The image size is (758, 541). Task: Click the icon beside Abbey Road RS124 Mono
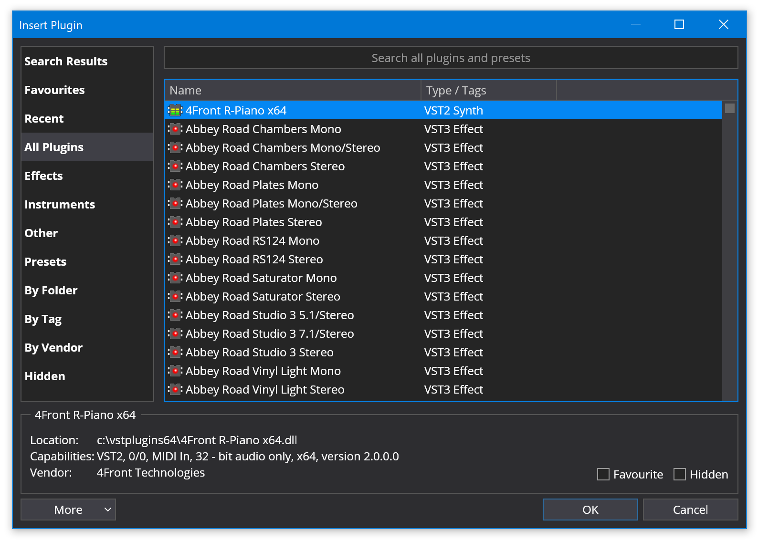click(x=175, y=241)
